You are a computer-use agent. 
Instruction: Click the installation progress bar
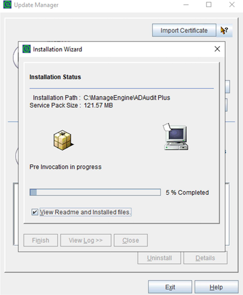(x=95, y=192)
